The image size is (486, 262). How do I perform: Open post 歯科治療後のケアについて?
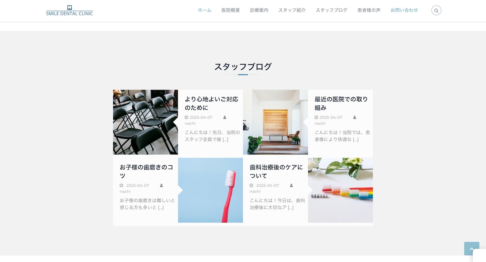[276, 172]
